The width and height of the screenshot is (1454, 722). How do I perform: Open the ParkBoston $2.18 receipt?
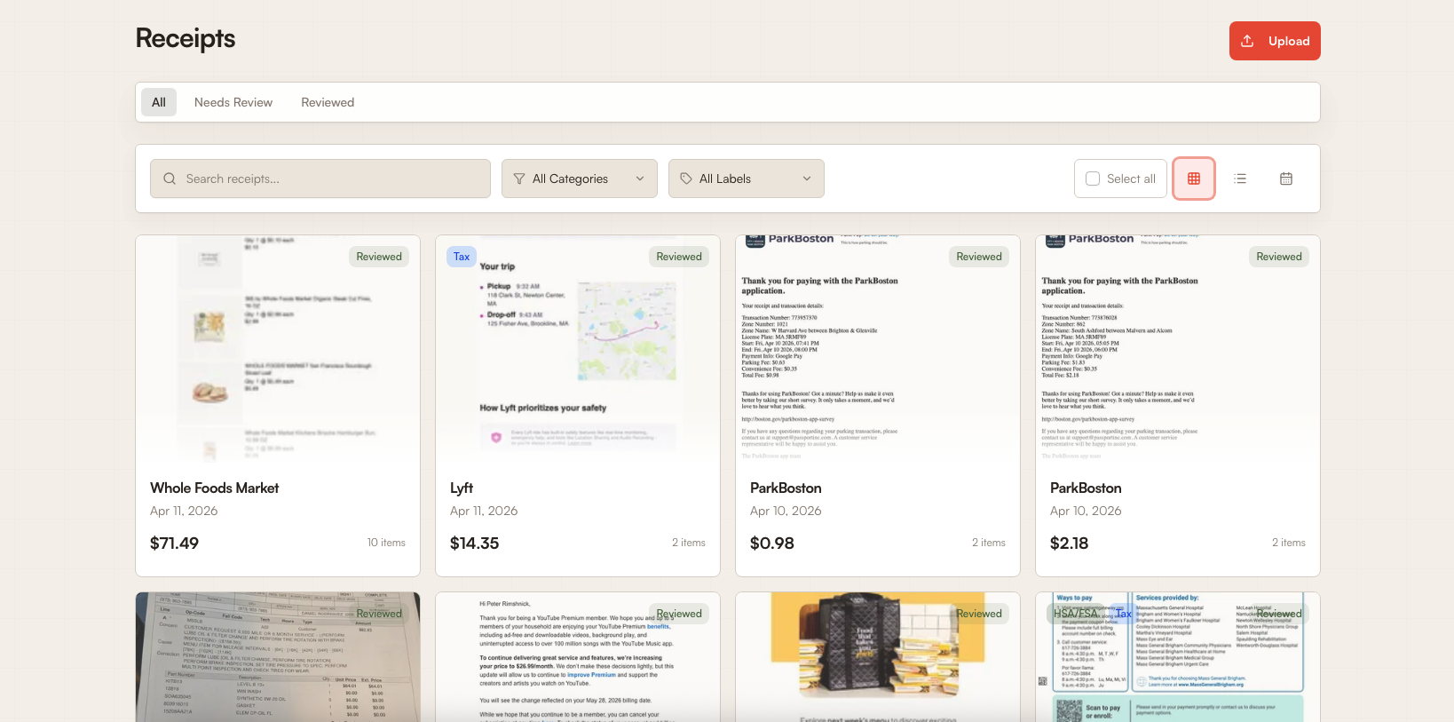(x=1178, y=406)
